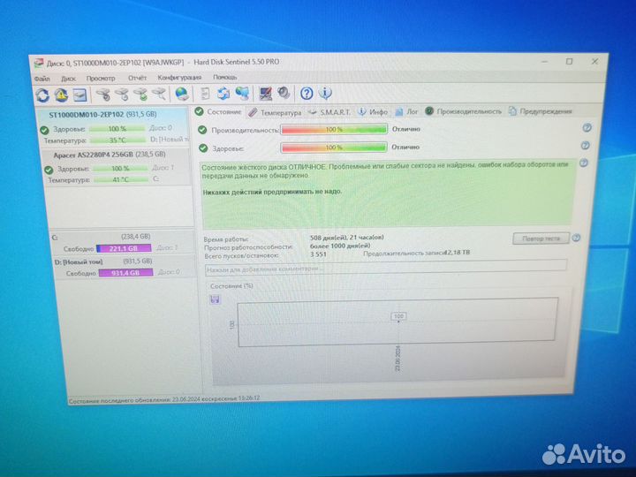Screen dimensions: 636x477
Task: Click the Производительность 100 % bar
Action: pyautogui.click(x=334, y=129)
